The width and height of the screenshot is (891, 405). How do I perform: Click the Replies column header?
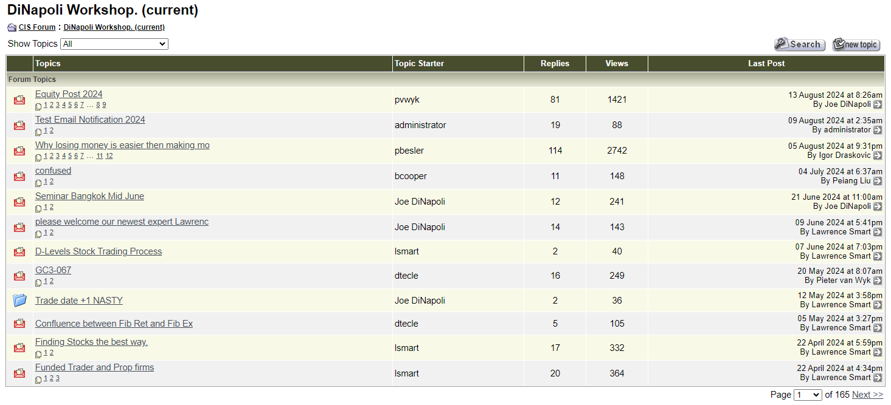point(555,63)
